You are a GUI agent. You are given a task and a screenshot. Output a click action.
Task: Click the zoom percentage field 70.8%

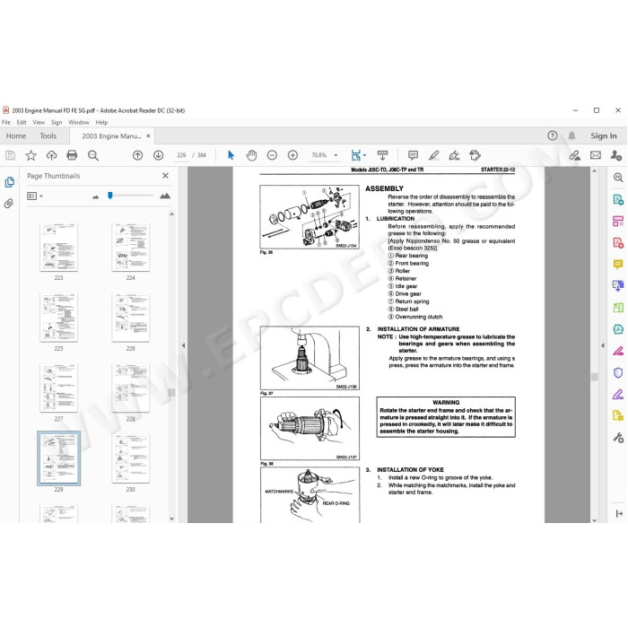pyautogui.click(x=319, y=155)
